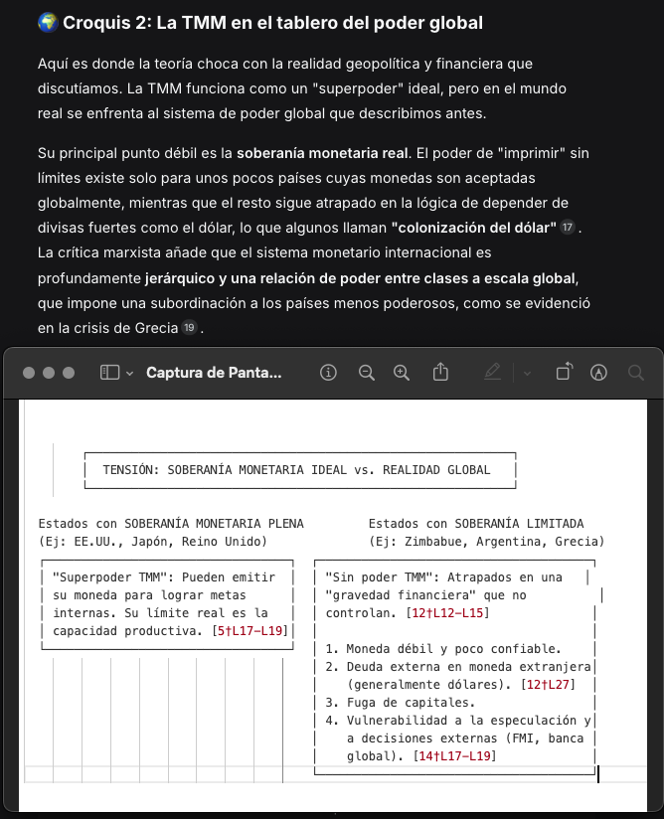Screen dimensions: 664x819
Task: Expand the sidebar view options chevron
Action: 130,374
